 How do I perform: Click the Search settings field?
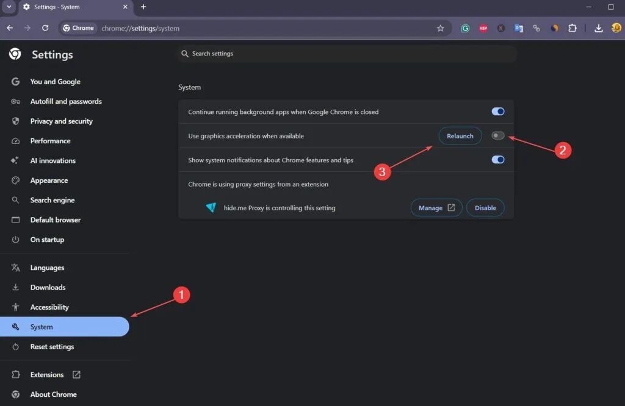coord(347,53)
